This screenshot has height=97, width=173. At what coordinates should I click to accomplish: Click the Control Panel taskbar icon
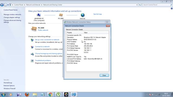[x=74, y=95]
